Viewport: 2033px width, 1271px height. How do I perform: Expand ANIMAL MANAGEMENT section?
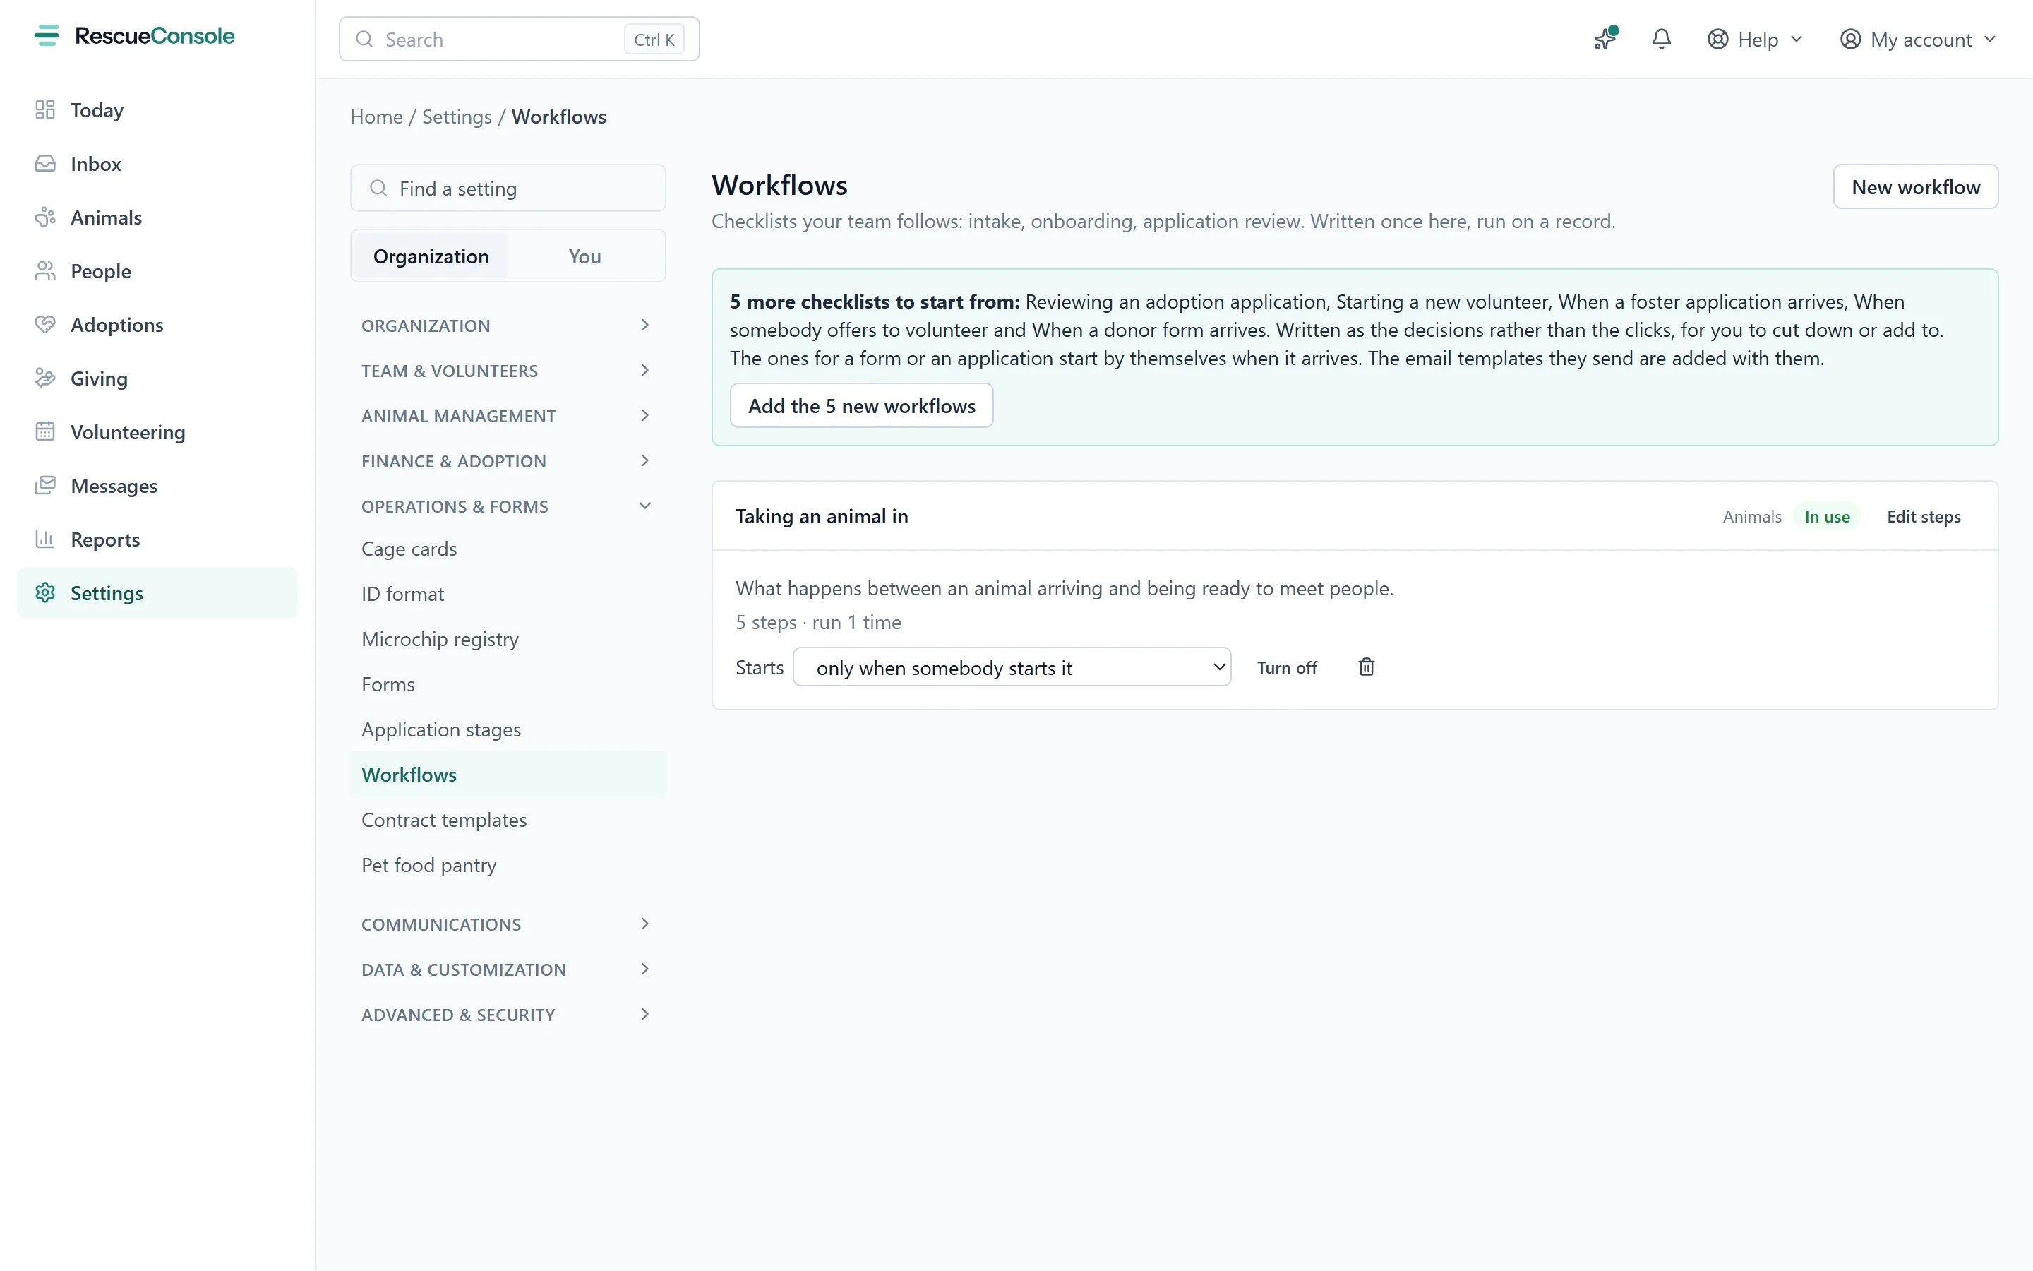point(508,416)
